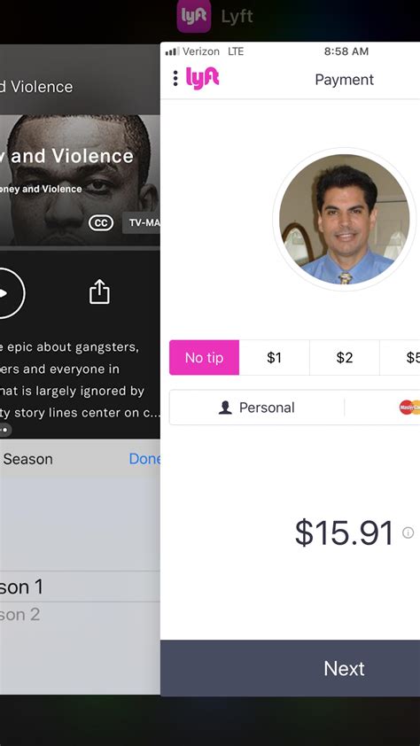
Task: Tap the share icon in video app
Action: pyautogui.click(x=99, y=291)
